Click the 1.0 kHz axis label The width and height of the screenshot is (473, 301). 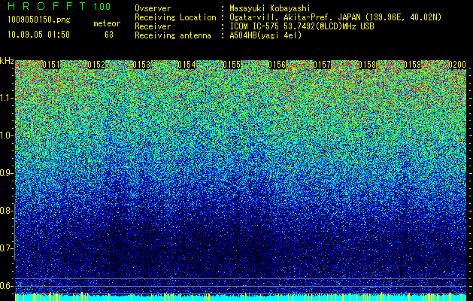click(x=6, y=135)
